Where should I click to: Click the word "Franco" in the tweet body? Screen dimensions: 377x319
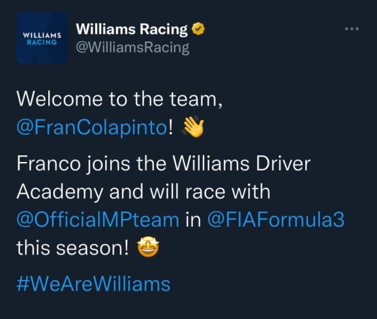(49, 164)
